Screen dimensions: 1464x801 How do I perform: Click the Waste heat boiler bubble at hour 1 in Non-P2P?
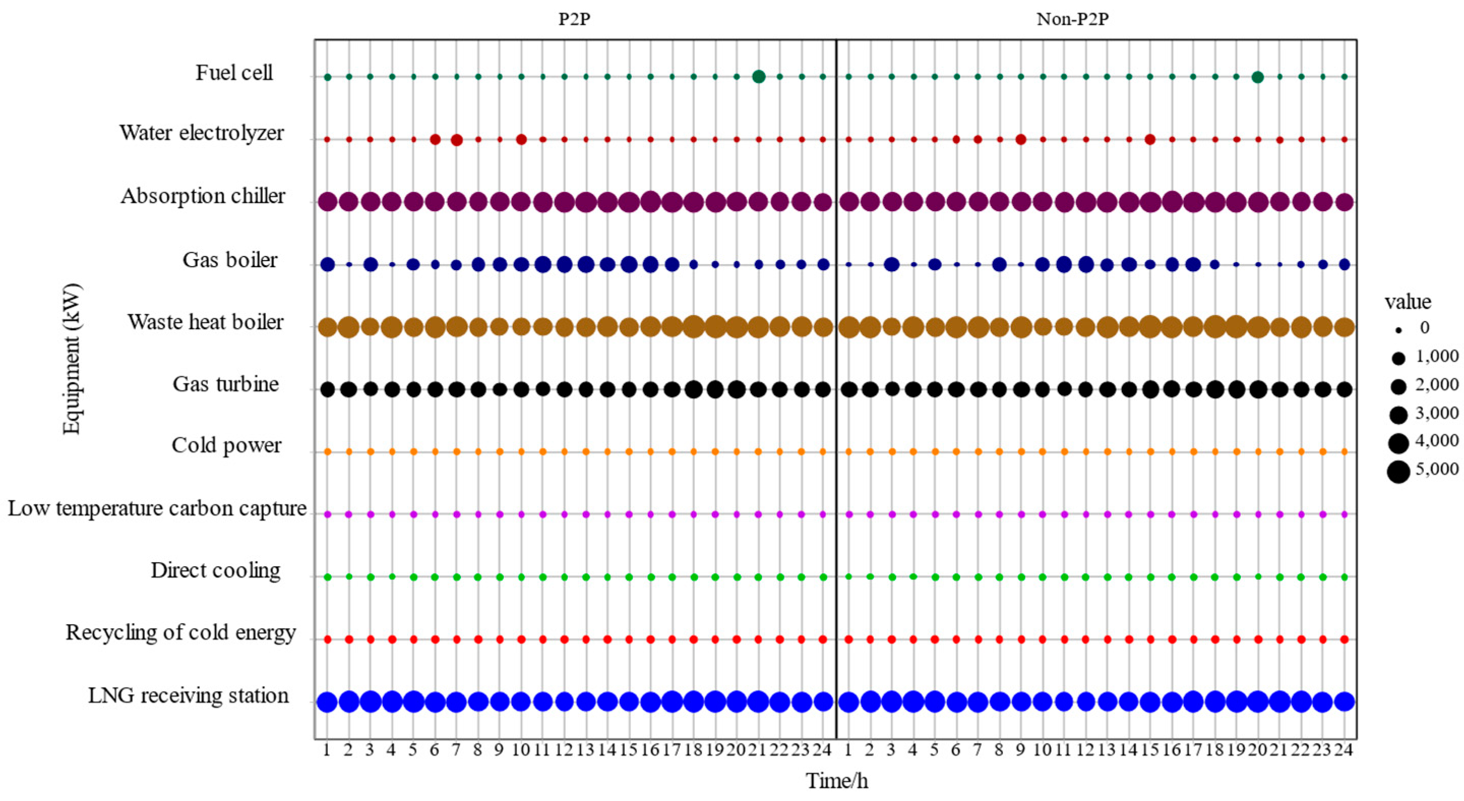coord(848,327)
